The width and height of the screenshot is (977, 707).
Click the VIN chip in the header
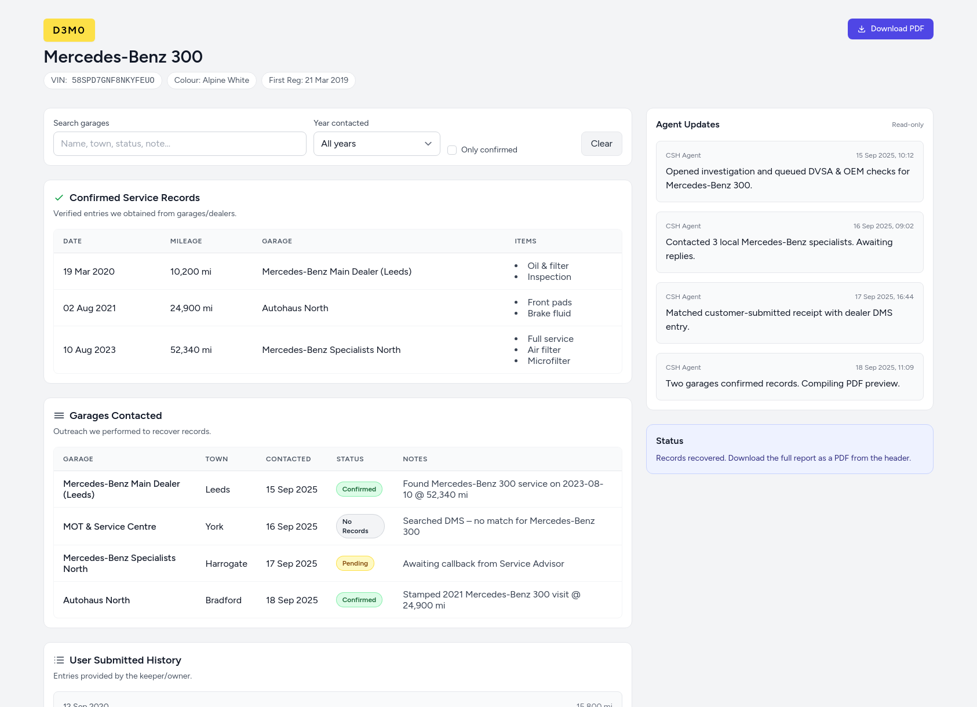pyautogui.click(x=103, y=81)
